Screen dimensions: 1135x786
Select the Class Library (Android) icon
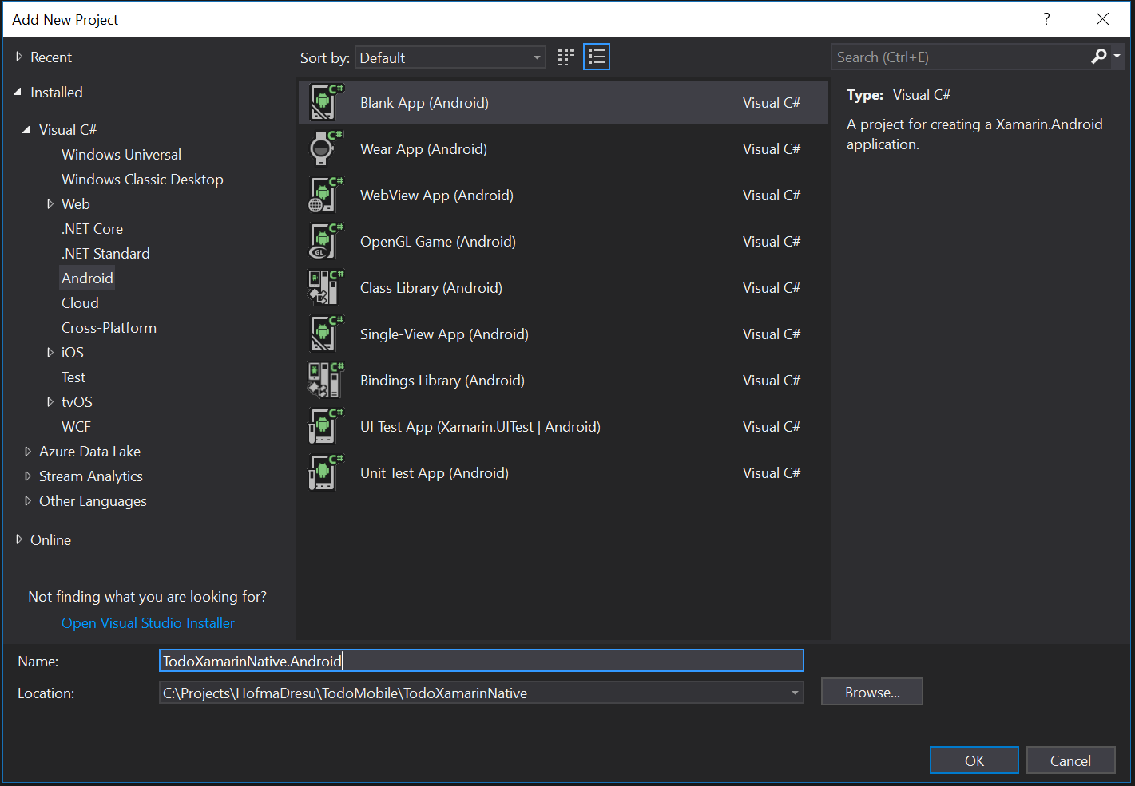pos(326,287)
